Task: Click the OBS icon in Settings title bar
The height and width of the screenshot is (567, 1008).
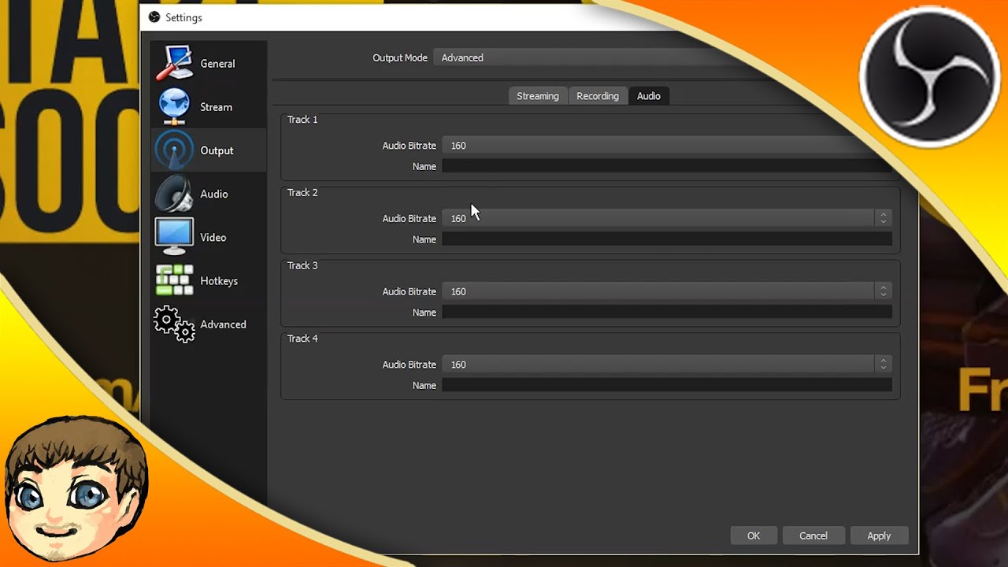Action: 154,17
